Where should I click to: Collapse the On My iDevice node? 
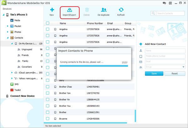pos(12,44)
